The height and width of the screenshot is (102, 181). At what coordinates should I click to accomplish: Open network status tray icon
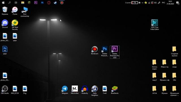coord(149,3)
